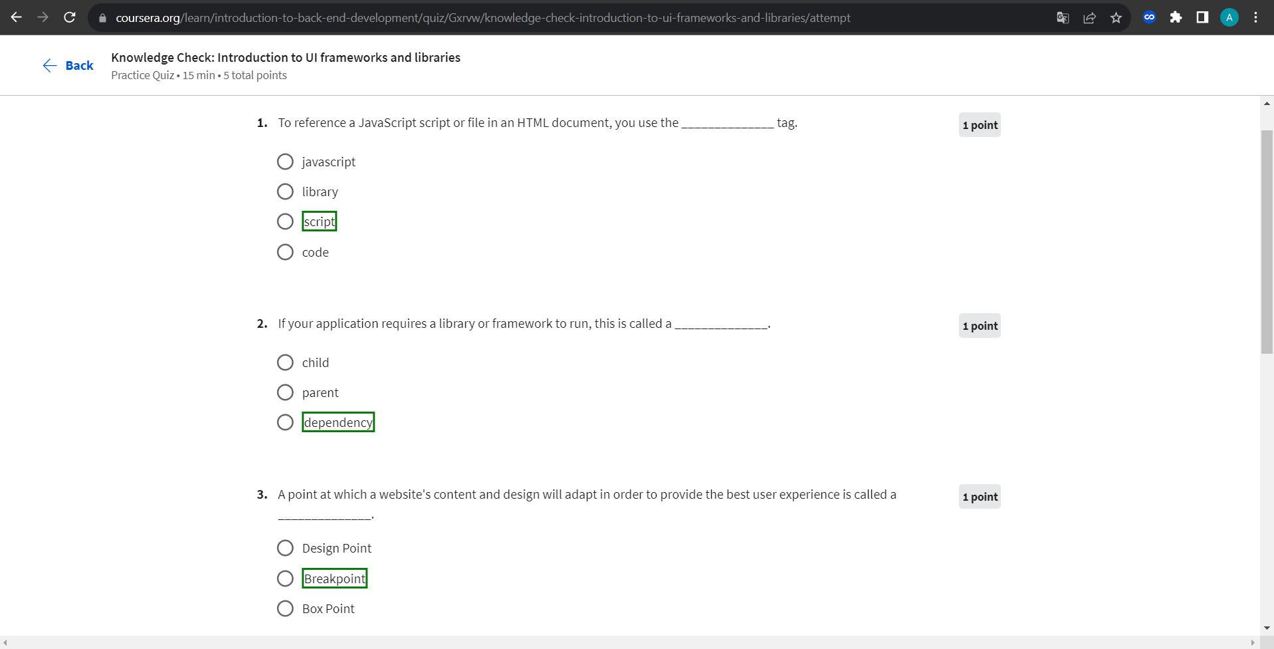Open Google Translate for this page
This screenshot has height=649, width=1274.
[x=1062, y=17]
